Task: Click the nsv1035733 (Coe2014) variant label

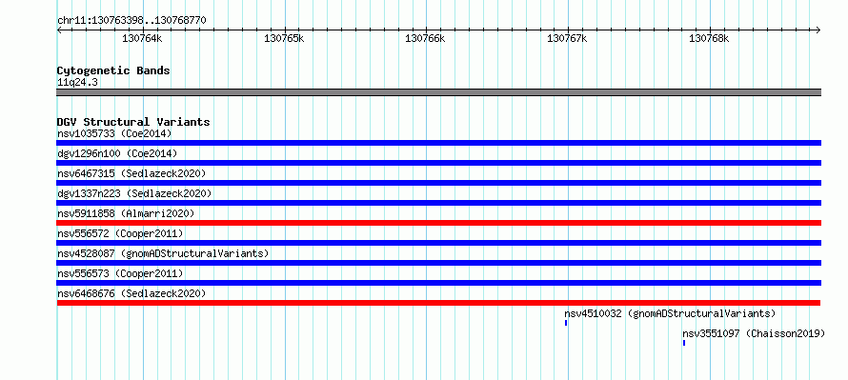Action: (114, 133)
